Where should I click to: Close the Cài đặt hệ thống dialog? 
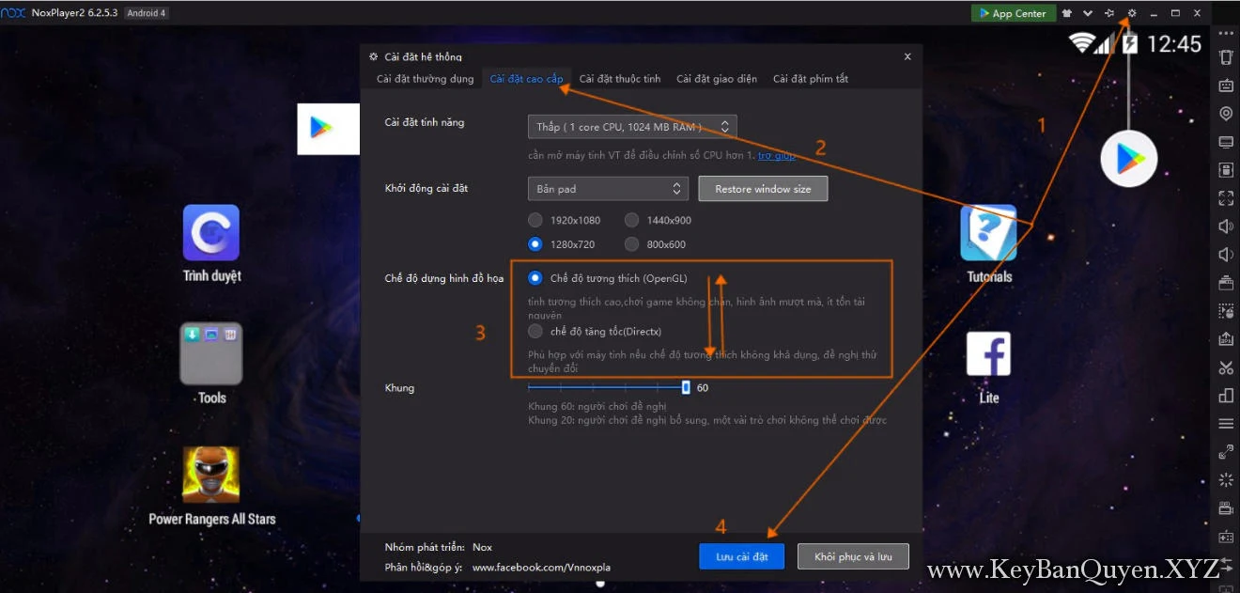(x=907, y=56)
